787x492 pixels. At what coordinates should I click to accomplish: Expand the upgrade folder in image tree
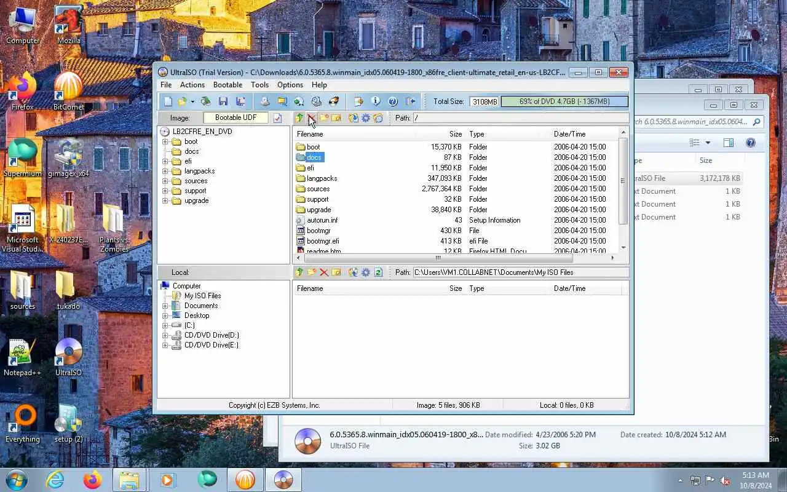165,200
